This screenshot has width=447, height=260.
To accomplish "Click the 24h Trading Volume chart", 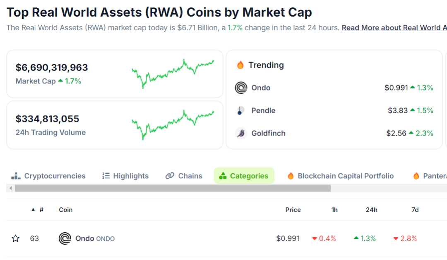I will pos(173,124).
